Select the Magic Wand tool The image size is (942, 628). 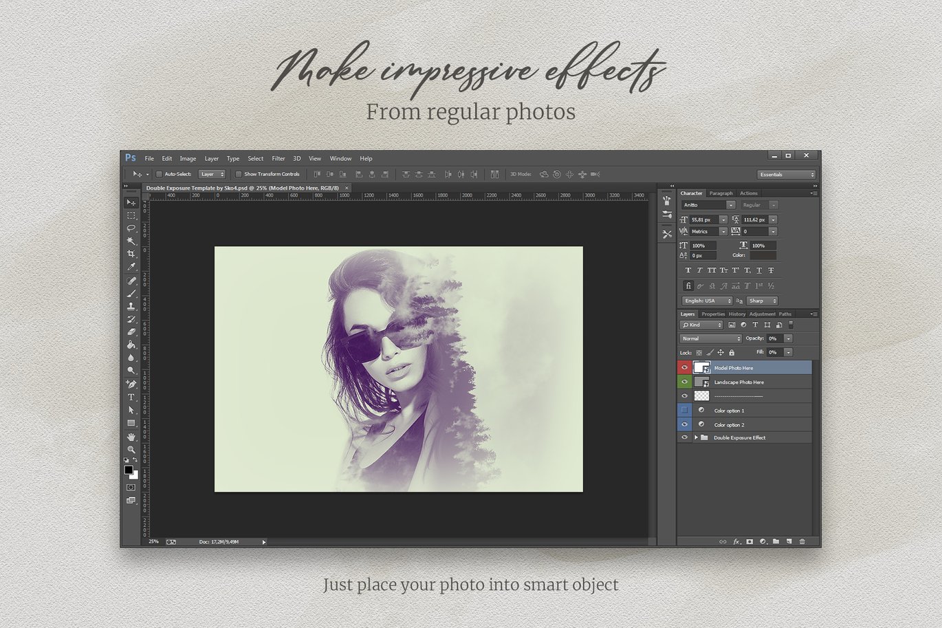131,241
